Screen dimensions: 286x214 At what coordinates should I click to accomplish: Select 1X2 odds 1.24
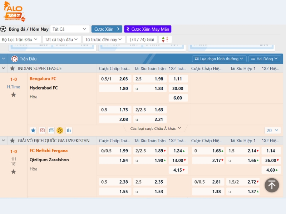[178, 151]
